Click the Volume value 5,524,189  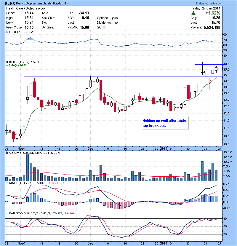(212, 28)
